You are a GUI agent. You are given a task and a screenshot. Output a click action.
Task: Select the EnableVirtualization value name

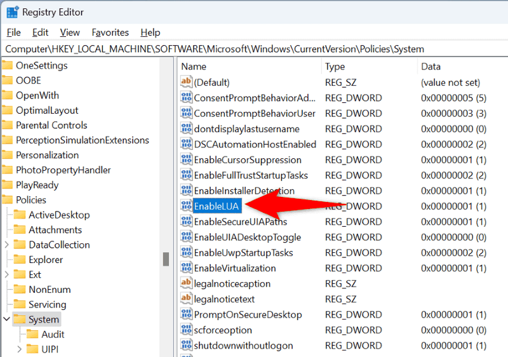[235, 268]
